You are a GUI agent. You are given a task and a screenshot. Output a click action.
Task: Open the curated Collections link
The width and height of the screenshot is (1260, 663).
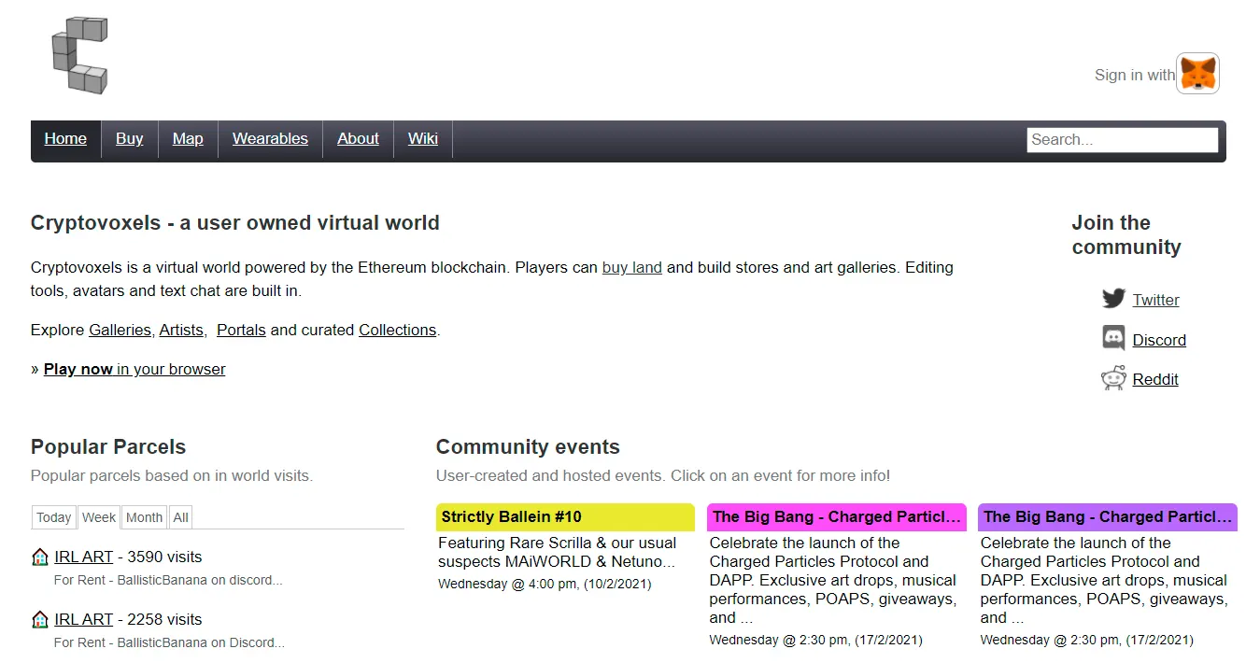click(x=397, y=330)
